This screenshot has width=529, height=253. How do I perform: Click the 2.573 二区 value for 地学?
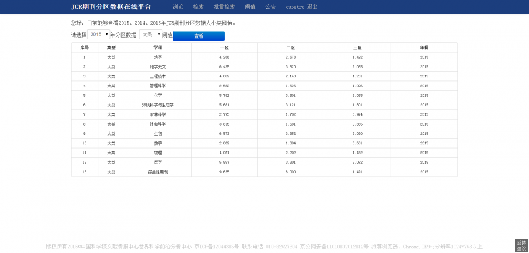pyautogui.click(x=291, y=58)
